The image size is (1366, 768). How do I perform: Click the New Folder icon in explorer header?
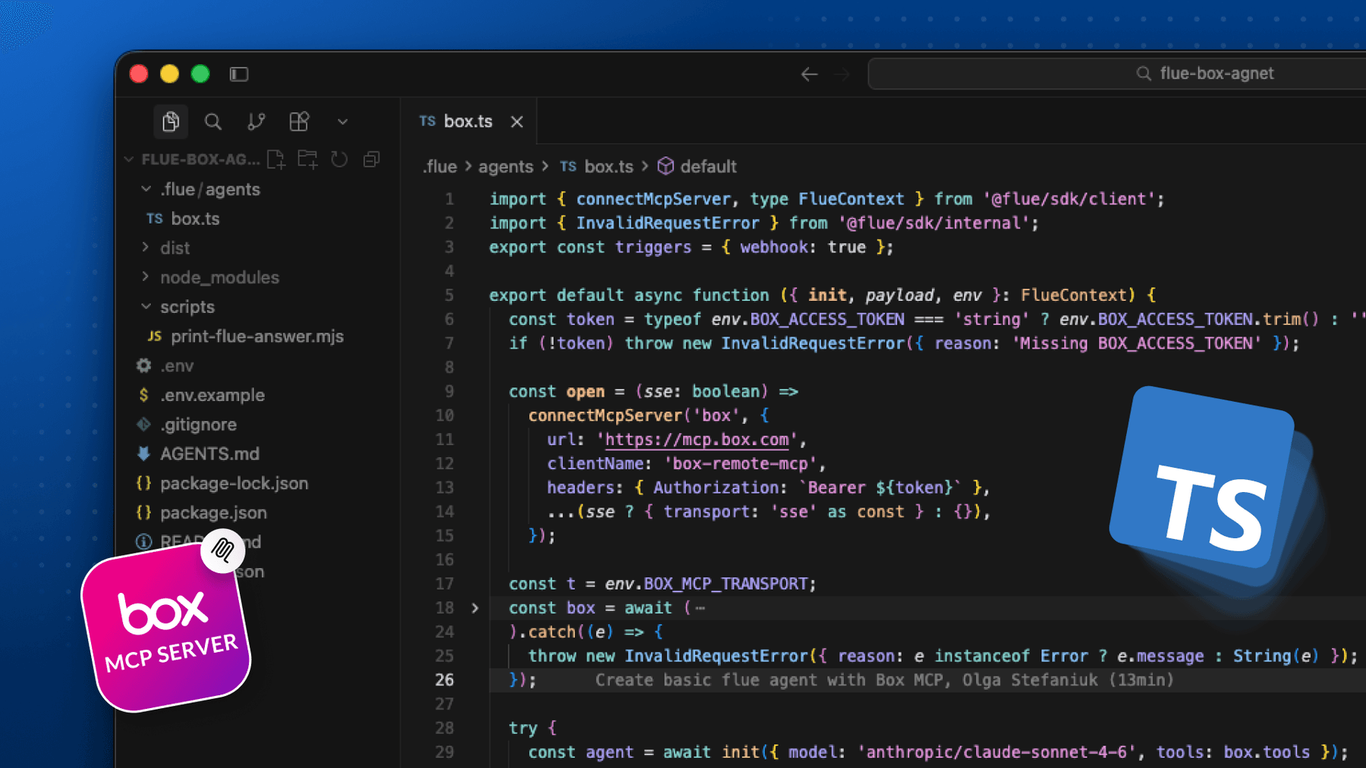pyautogui.click(x=307, y=159)
